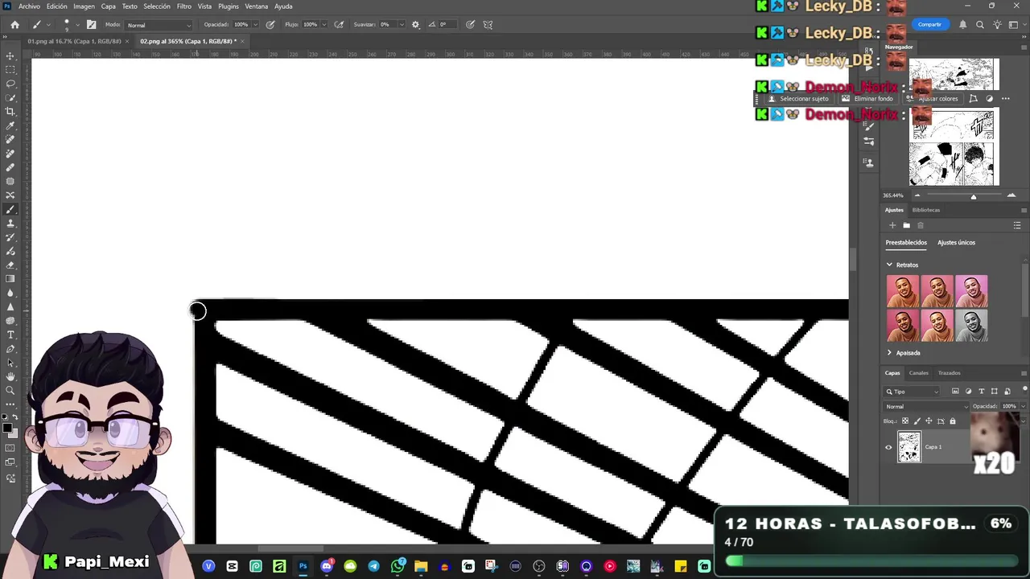Create new adjustment preset plus icon
1030x579 pixels.
(892, 225)
